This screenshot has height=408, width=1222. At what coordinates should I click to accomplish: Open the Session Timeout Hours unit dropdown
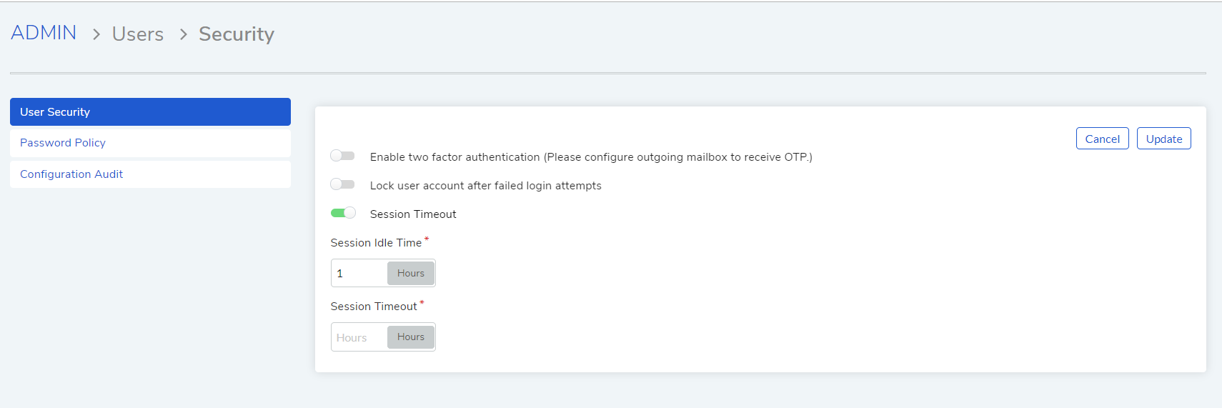tap(411, 337)
